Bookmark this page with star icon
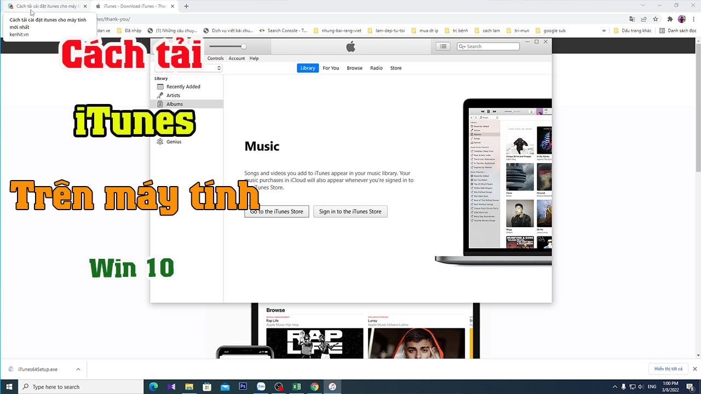This screenshot has height=394, width=701. click(656, 19)
